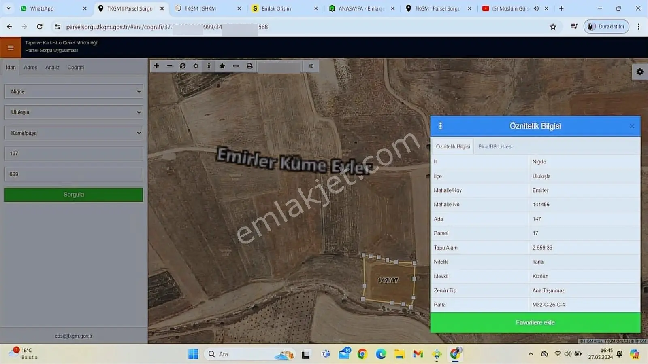Expand the Ulukışla district dropdown
The width and height of the screenshot is (648, 364).
tap(74, 112)
